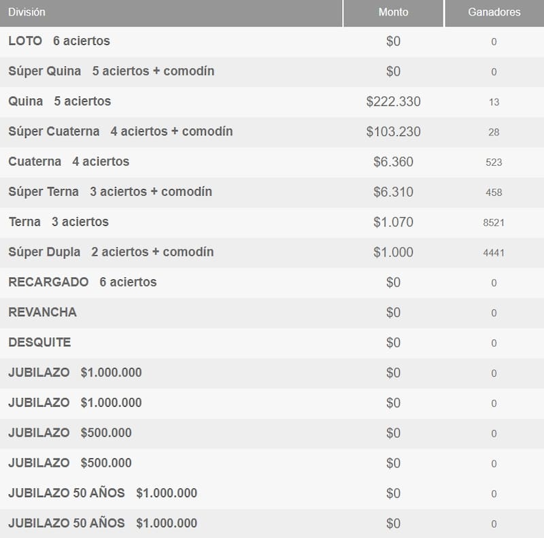Click the winners count 4441
Screen dimensions: 544x538
(494, 253)
